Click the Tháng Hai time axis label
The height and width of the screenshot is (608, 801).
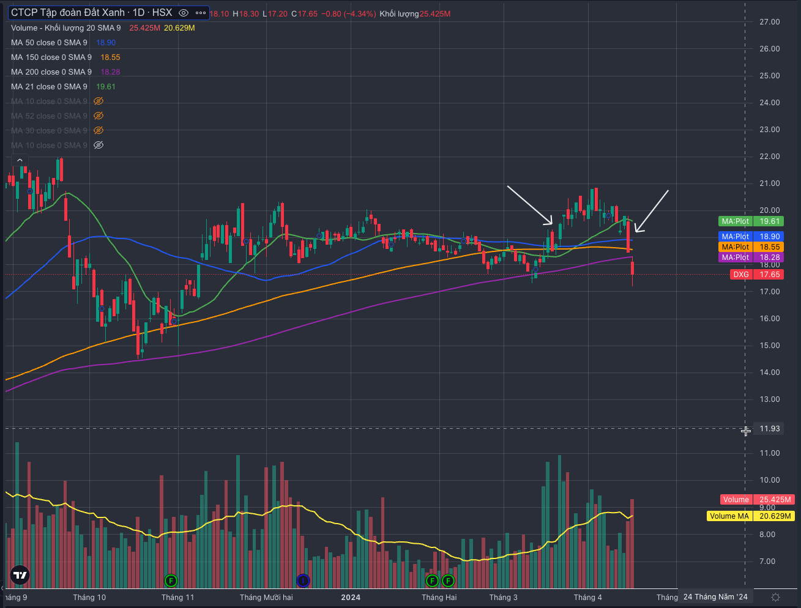(439, 598)
